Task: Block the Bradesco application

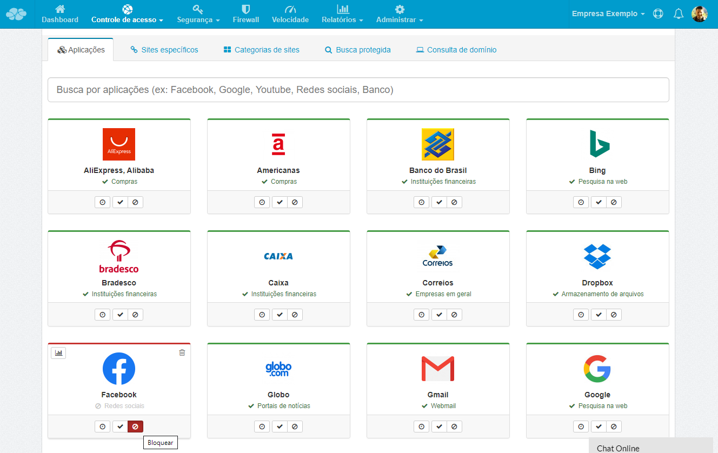Action: coord(136,315)
